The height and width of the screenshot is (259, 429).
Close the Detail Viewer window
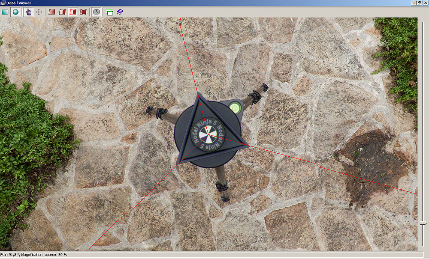(x=425, y=3)
